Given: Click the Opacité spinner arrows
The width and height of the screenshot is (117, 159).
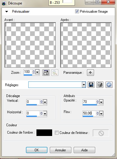Looking at the screenshot, I should (98, 102).
